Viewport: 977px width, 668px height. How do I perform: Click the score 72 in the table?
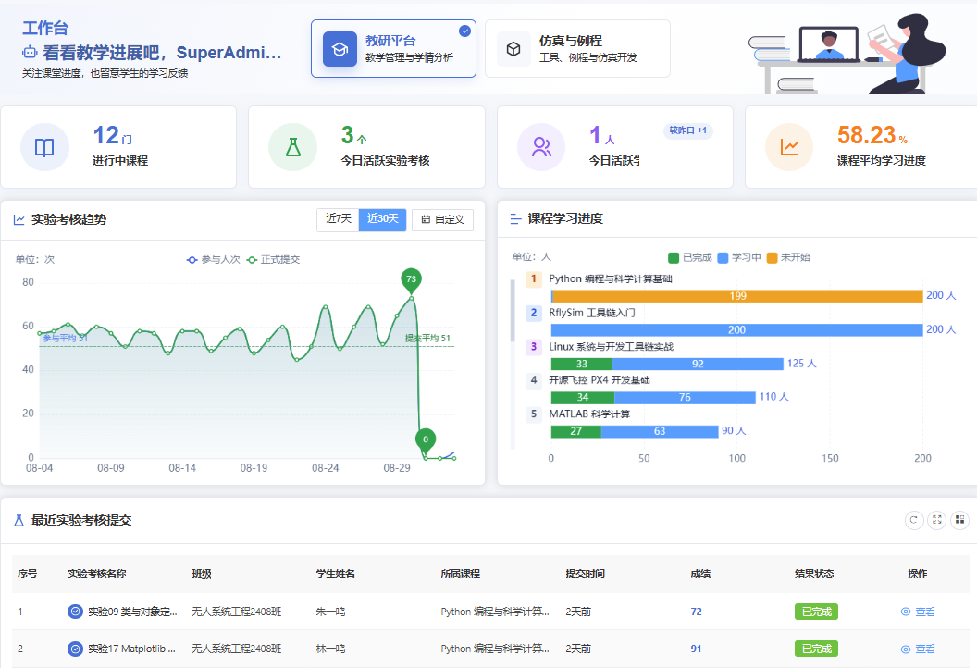696,612
